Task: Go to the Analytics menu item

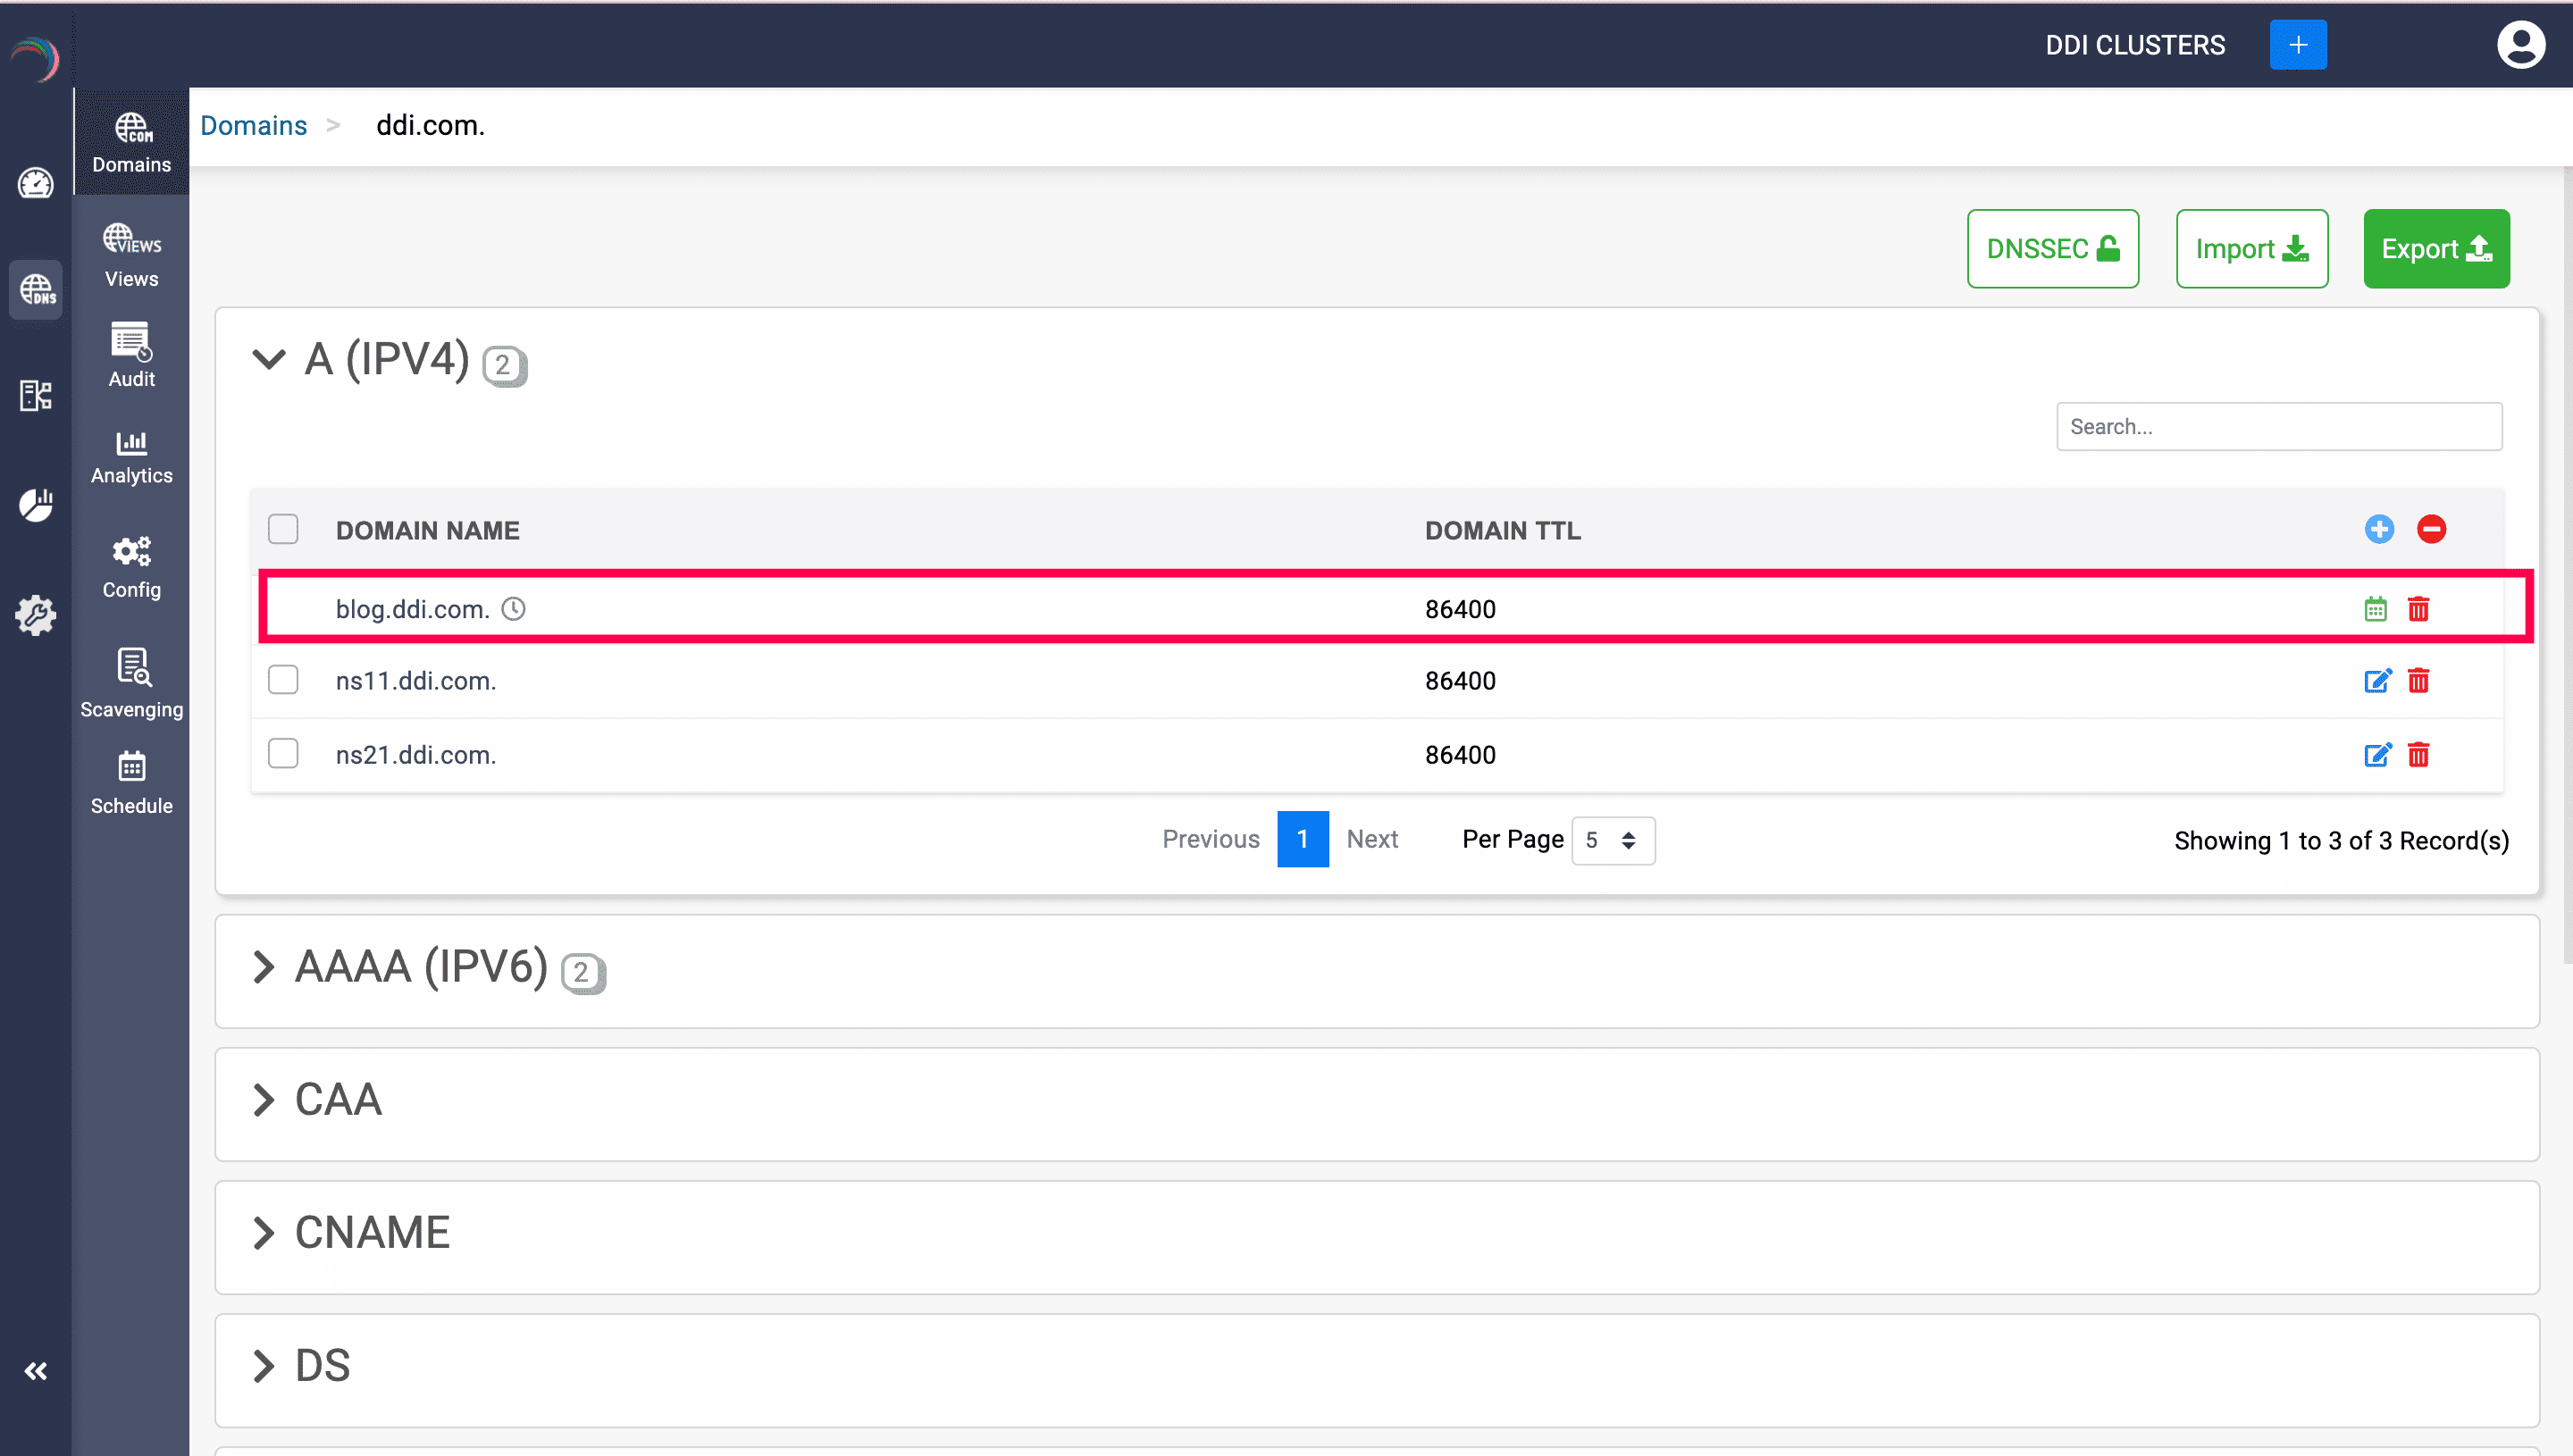Action: pos(131,457)
